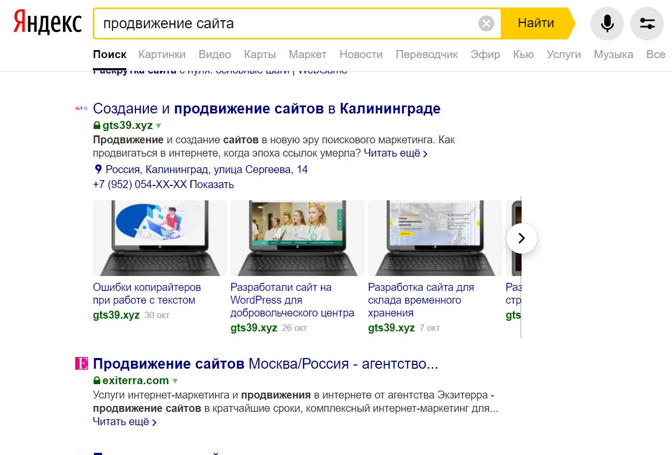Start voice search with the microphone icon
Image resolution: width=672 pixels, height=455 pixels.
click(607, 23)
